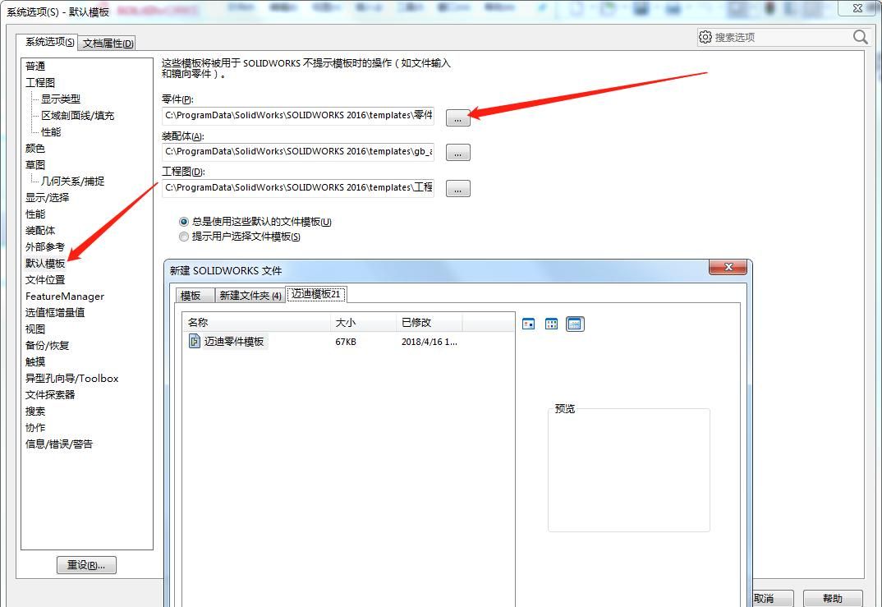Browse for the 装配体 template path

coord(457,152)
